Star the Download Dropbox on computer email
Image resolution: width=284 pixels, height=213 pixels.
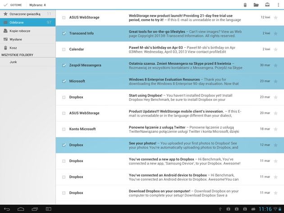tap(276, 193)
